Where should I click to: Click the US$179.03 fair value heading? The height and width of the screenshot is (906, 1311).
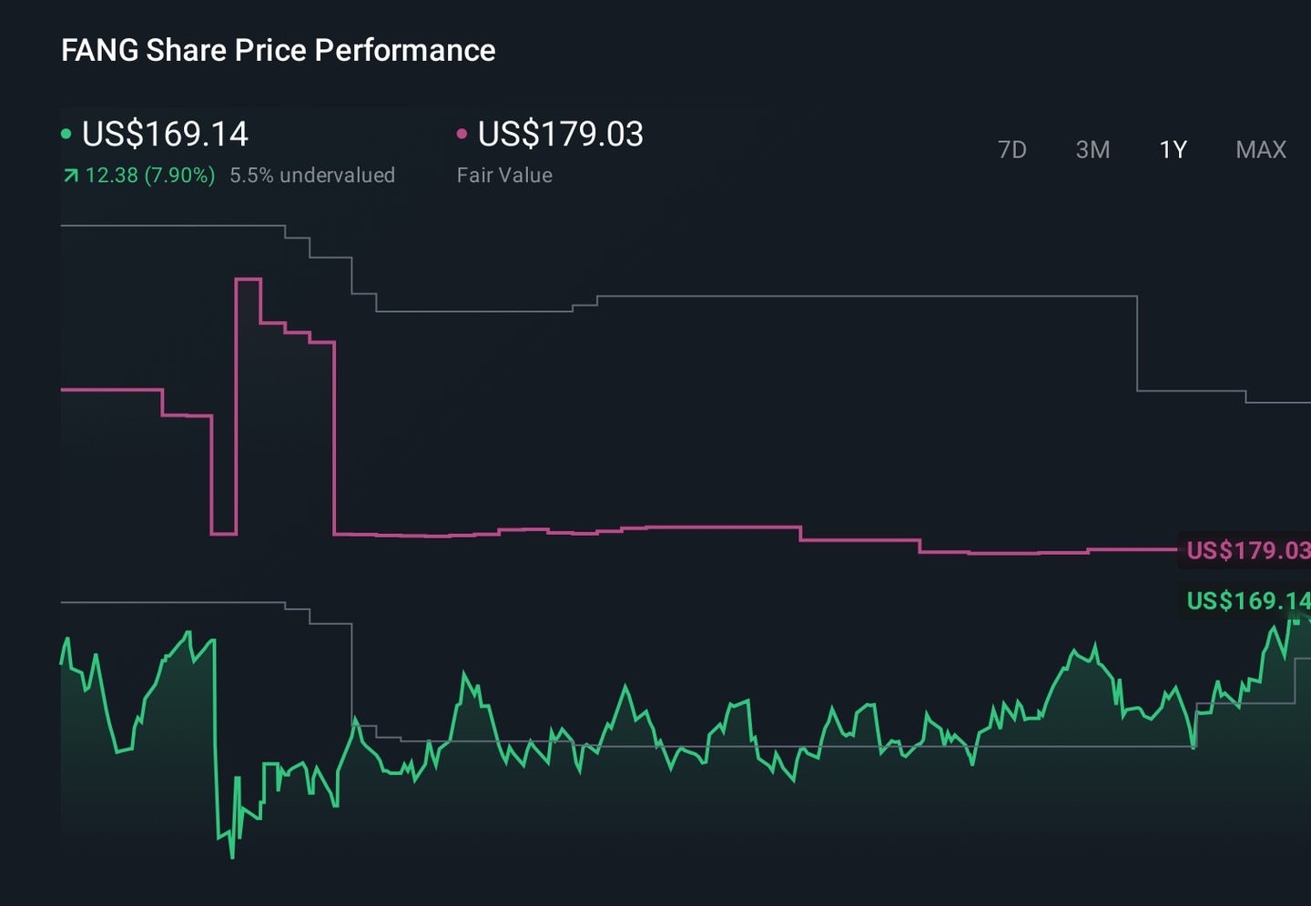pyautogui.click(x=561, y=134)
